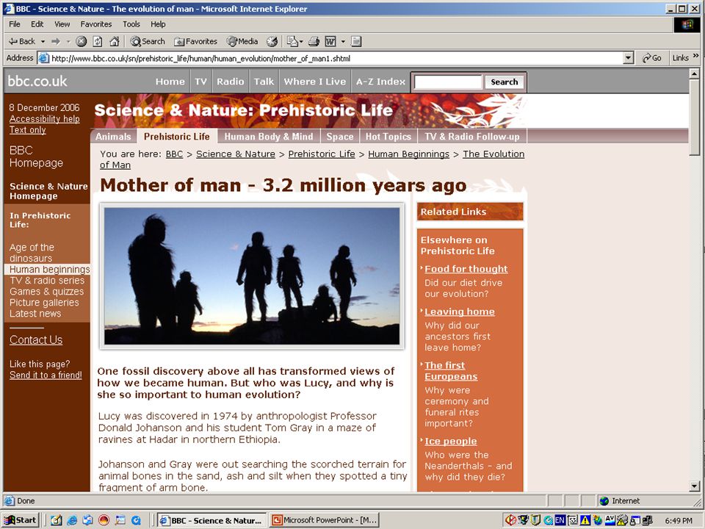Click the Contact Us link
The width and height of the screenshot is (705, 529).
[36, 340]
